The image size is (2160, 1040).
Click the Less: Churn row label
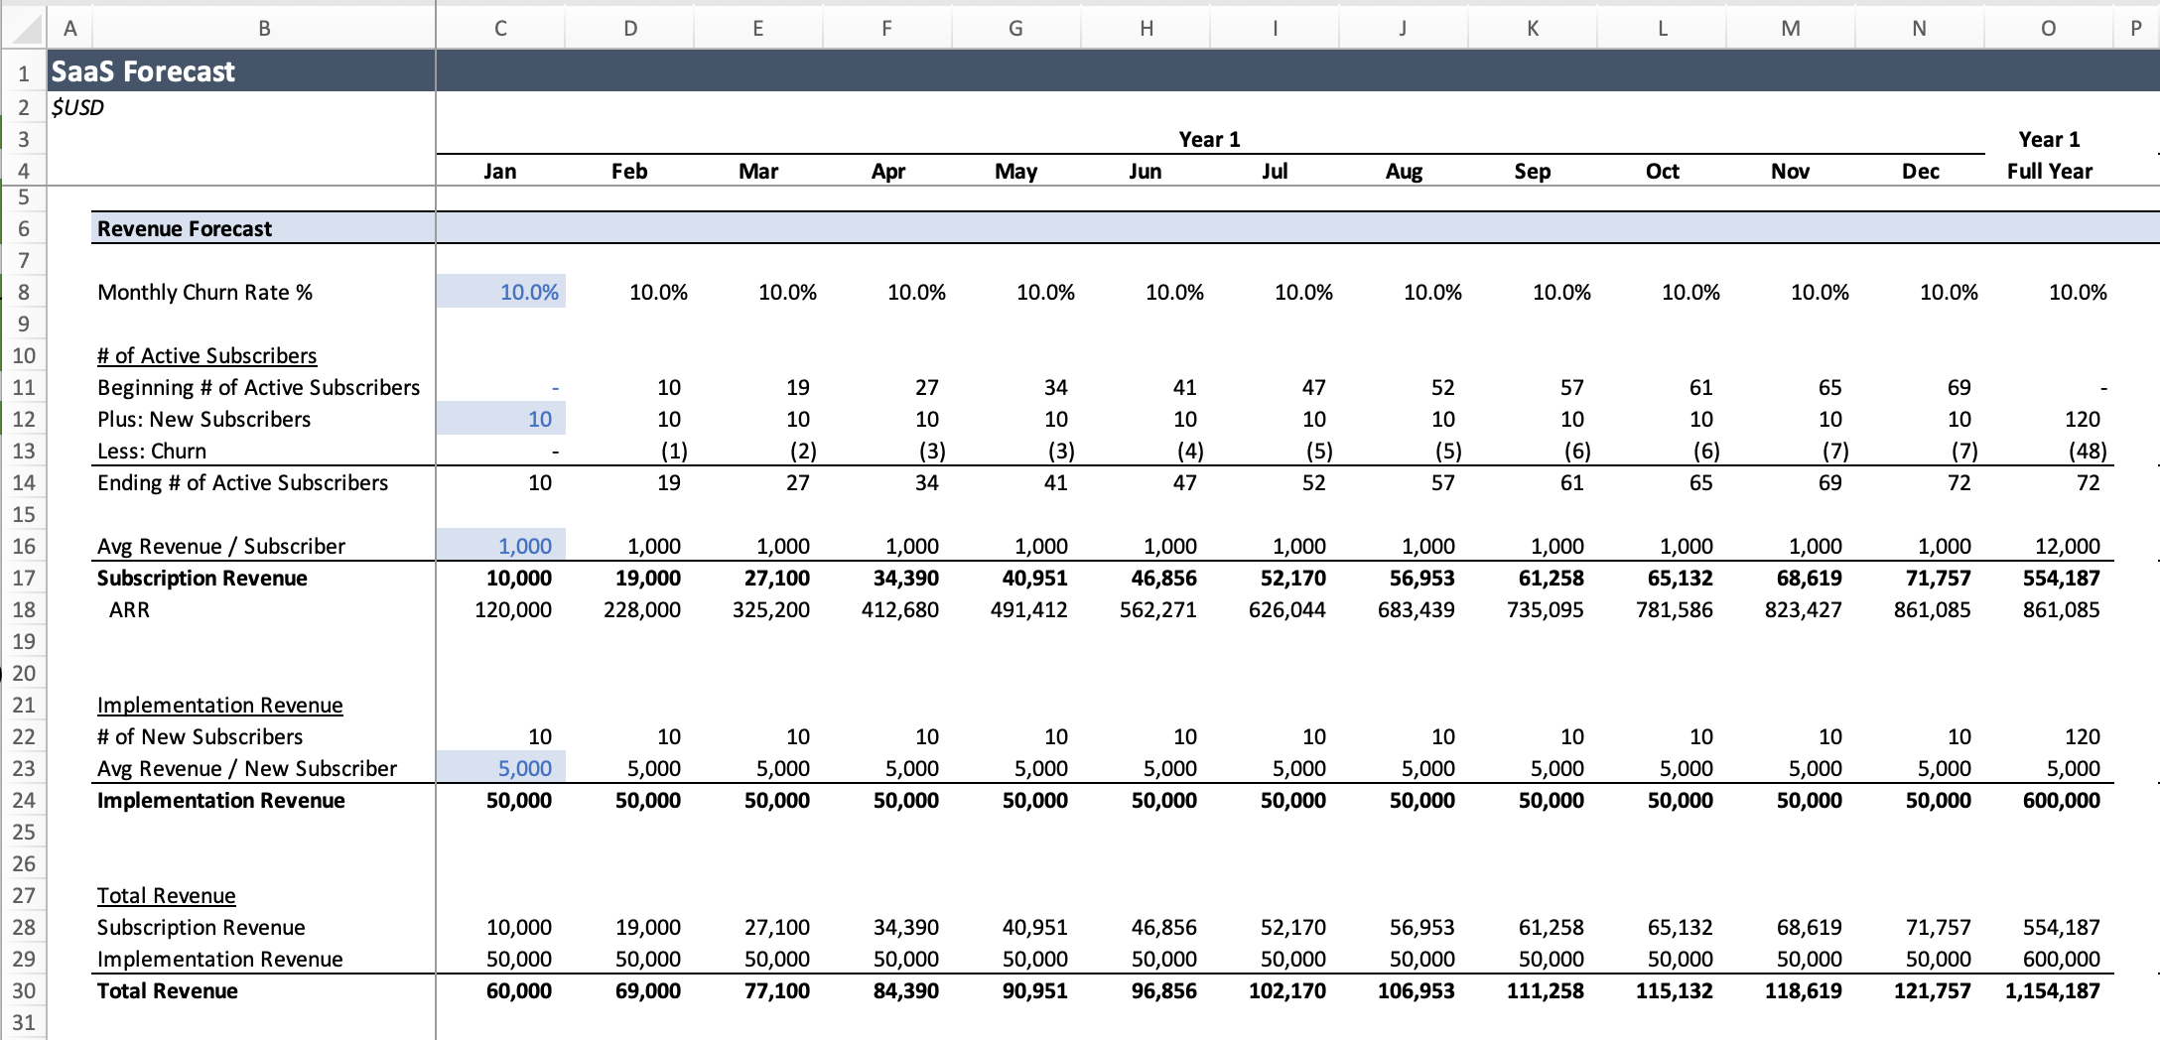coord(150,451)
